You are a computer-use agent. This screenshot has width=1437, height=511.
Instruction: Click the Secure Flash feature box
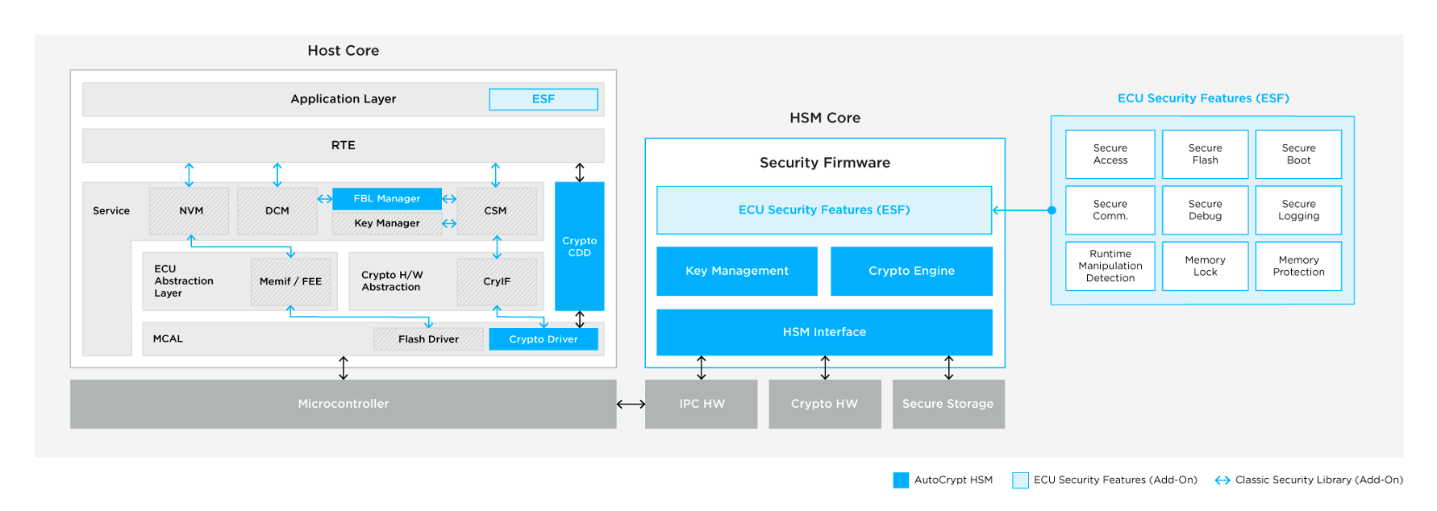point(1205,154)
